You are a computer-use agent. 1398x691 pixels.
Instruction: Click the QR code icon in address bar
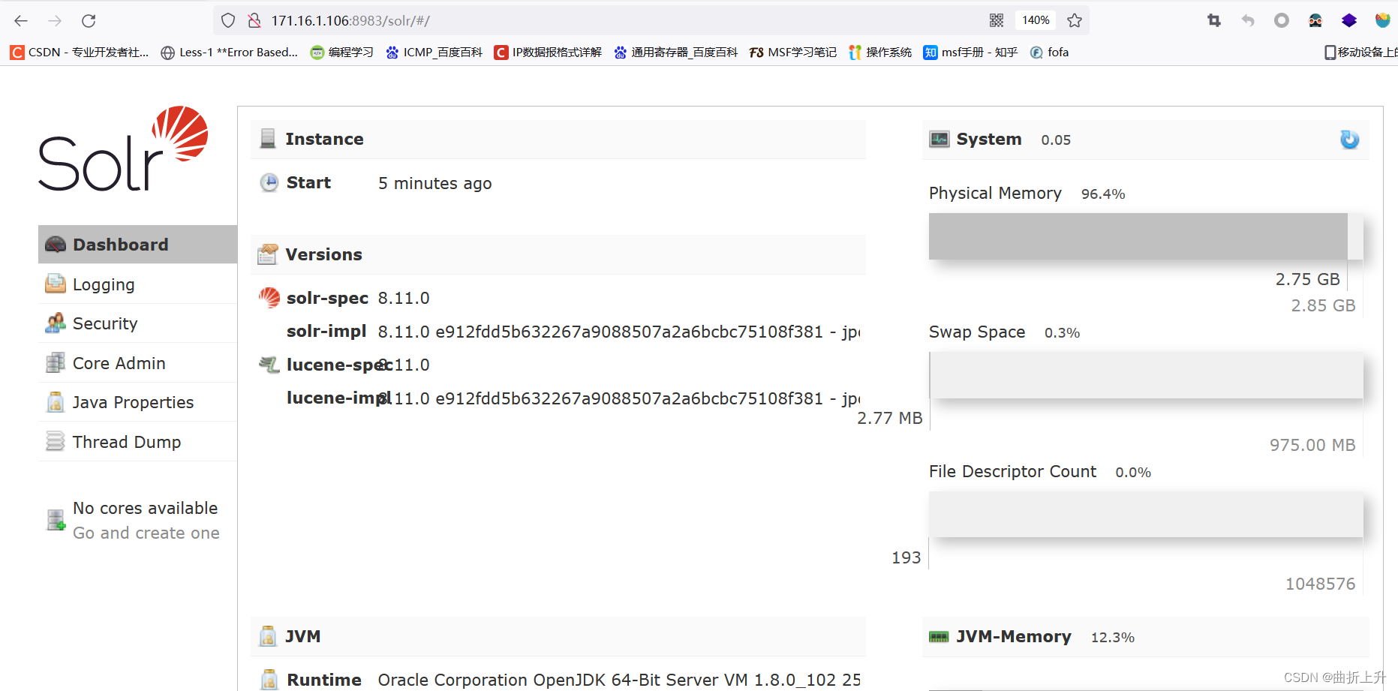pos(997,20)
